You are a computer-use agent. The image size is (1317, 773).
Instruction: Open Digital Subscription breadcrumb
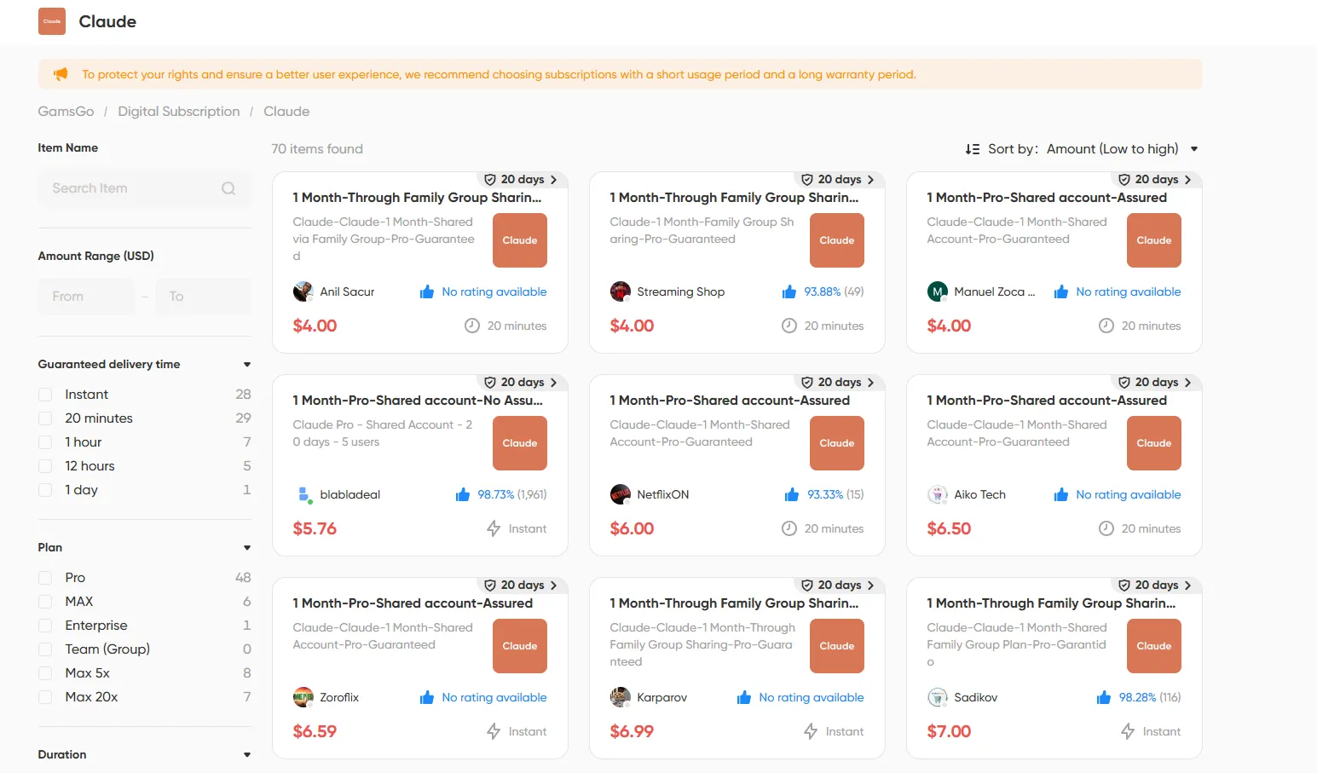179,112
